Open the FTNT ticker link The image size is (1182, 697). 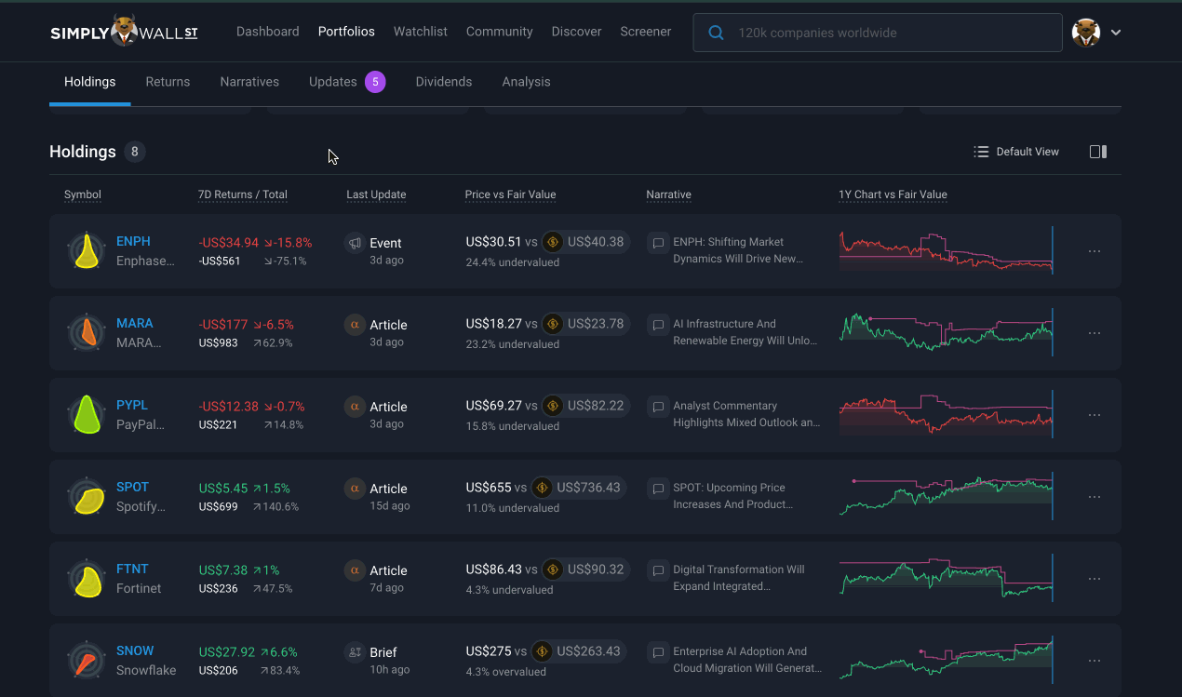coord(132,570)
